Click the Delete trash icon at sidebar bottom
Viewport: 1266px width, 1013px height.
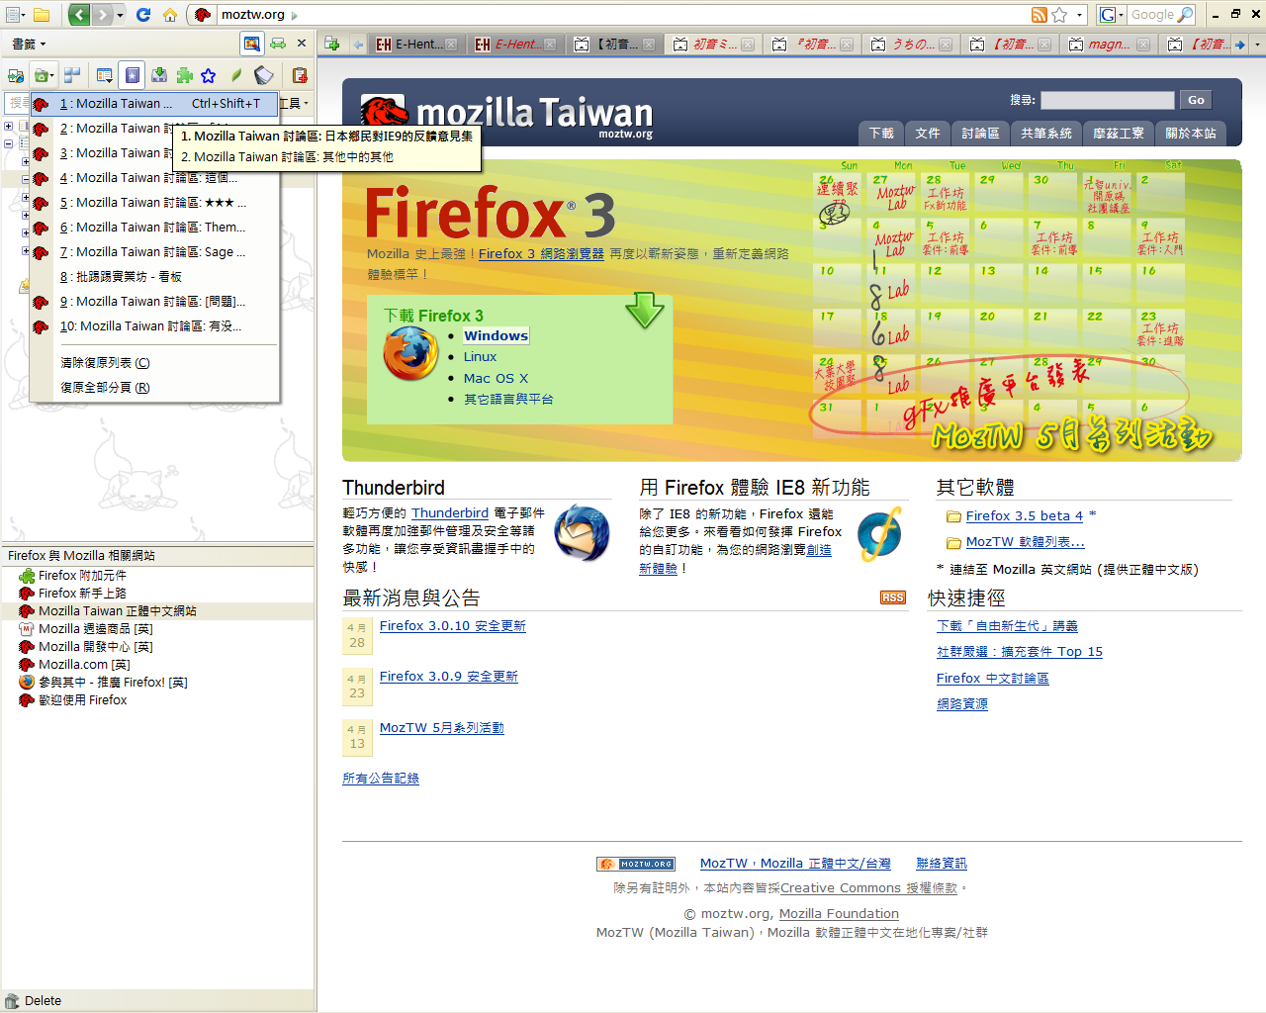tap(12, 1001)
